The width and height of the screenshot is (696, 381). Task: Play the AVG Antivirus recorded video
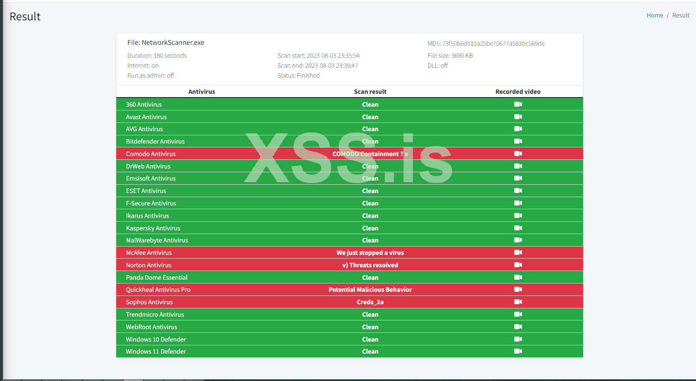pos(518,129)
